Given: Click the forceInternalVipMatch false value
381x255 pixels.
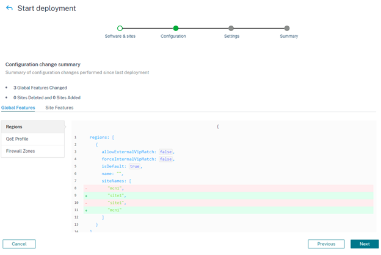Looking at the screenshot, I should [x=165, y=159].
